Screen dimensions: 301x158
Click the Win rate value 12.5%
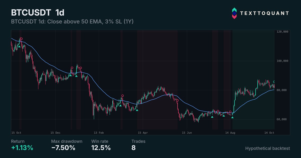tap(101, 148)
